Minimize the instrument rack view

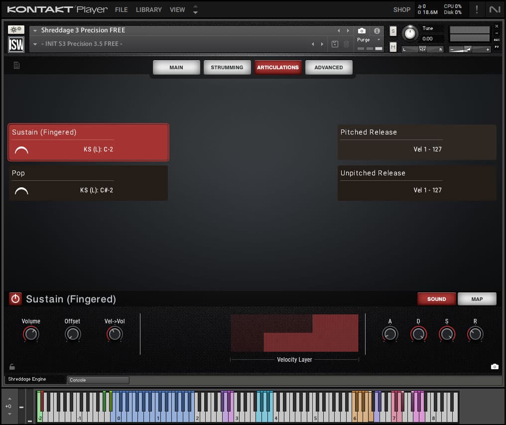coord(497,33)
